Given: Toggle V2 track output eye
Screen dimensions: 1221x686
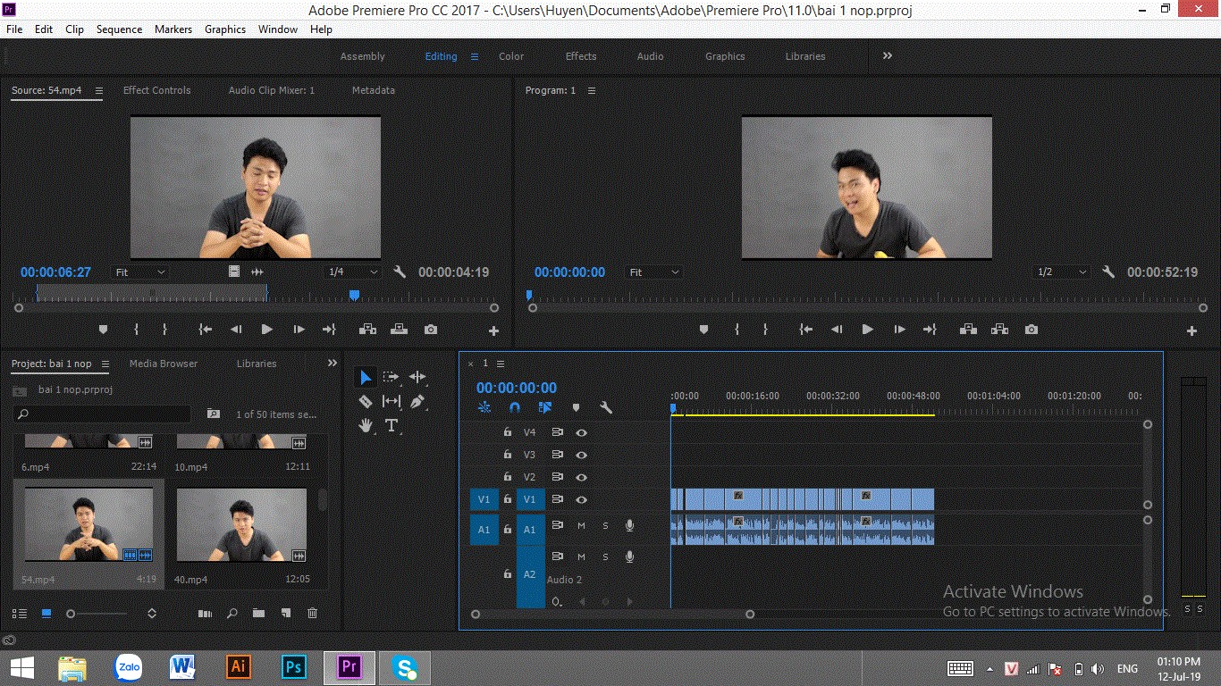Looking at the screenshot, I should pyautogui.click(x=581, y=477).
